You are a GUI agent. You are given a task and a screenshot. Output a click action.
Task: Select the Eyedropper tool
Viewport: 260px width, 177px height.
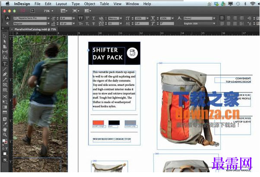pos(5,124)
